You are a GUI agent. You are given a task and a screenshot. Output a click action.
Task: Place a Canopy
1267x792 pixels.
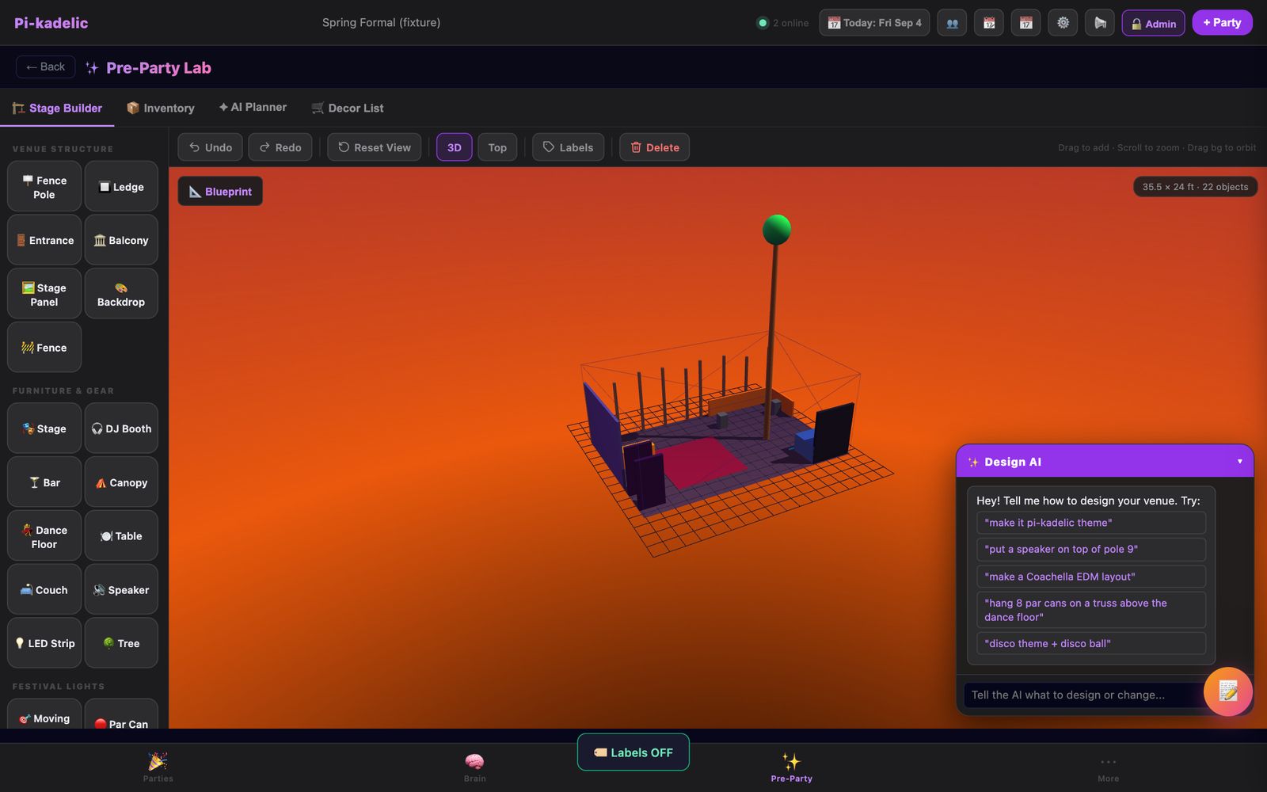tap(121, 482)
